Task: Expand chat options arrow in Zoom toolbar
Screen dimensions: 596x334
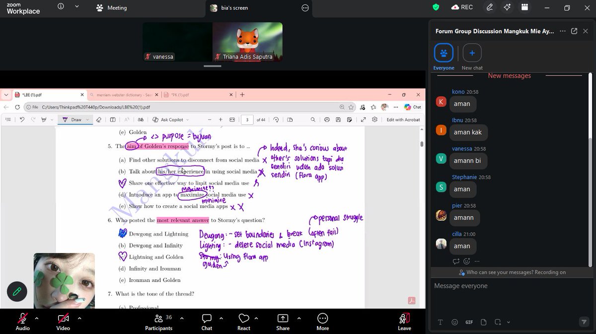Action: point(221,318)
